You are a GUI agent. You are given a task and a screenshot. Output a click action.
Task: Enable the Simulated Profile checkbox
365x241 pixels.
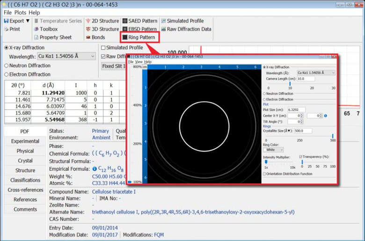pyautogui.click(x=103, y=48)
